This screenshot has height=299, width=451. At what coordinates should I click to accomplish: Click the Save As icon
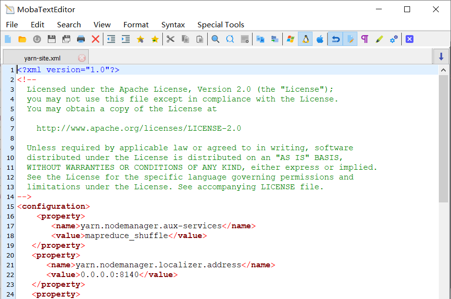pos(66,39)
